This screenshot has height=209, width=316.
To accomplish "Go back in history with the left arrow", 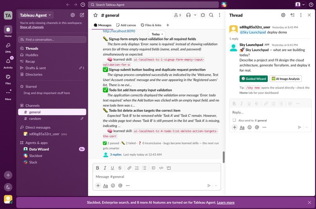I will (68, 5).
